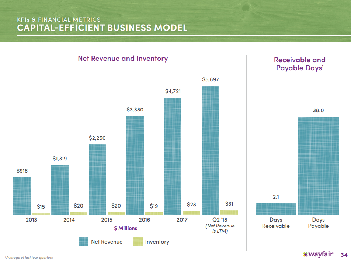Select the 2017 net revenue bar
This screenshot has width=351, height=262.
click(173, 156)
